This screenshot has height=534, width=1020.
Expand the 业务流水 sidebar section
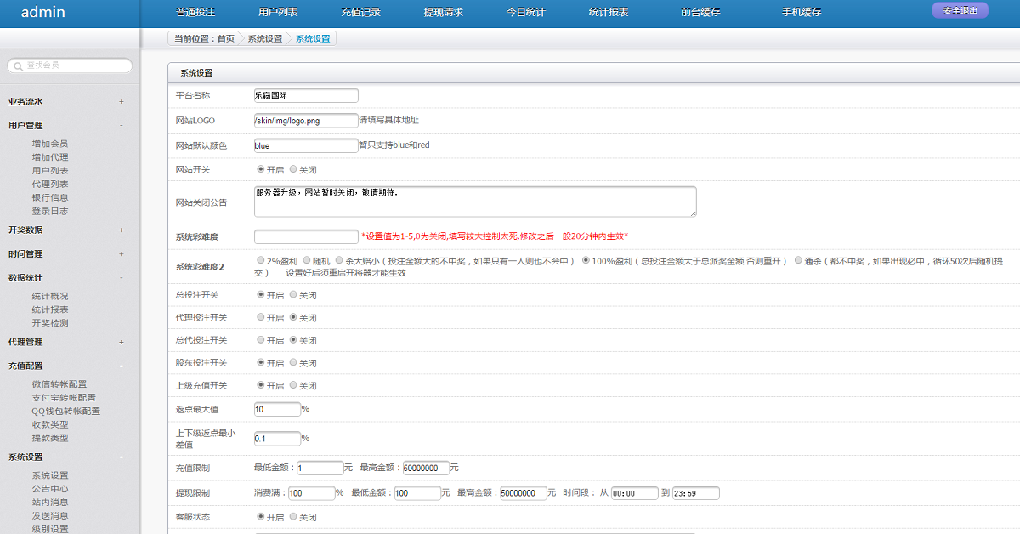tap(68, 100)
